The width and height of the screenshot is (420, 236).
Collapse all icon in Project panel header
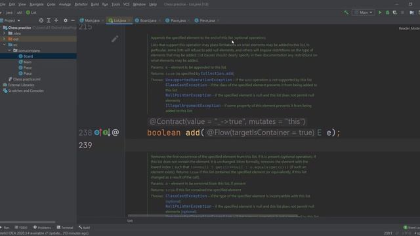[x=56, y=20]
